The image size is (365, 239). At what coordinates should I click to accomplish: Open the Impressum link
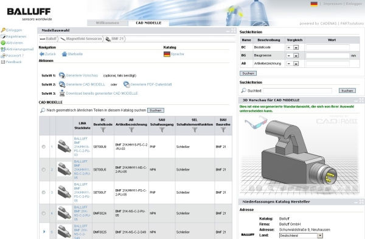point(333,4)
